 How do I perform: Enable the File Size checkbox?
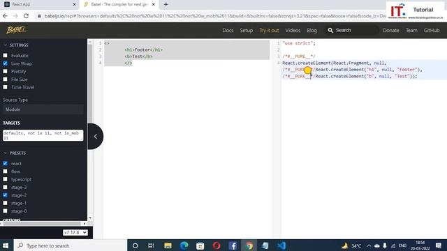[5, 79]
